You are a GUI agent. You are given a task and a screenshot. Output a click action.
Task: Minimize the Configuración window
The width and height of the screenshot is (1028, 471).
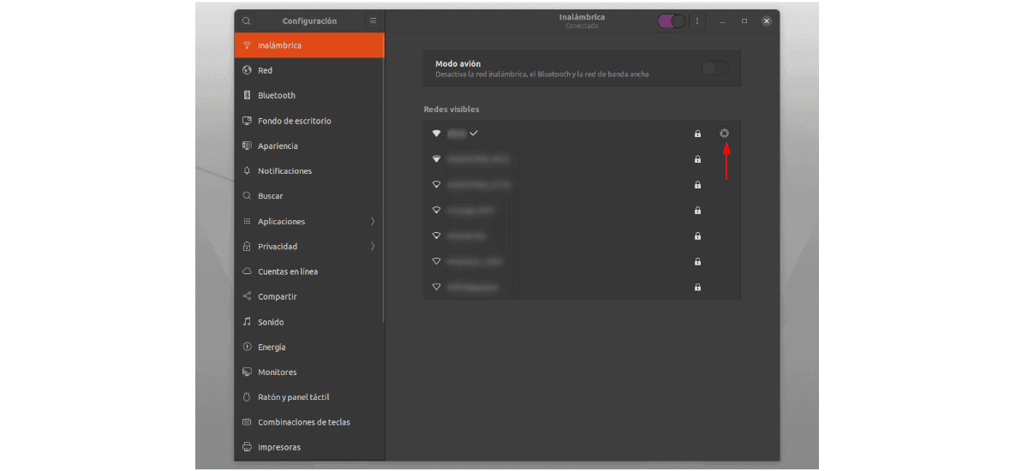click(x=723, y=21)
